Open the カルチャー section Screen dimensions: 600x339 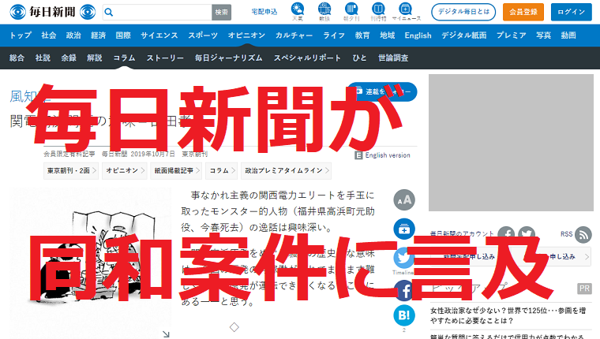[x=294, y=35]
